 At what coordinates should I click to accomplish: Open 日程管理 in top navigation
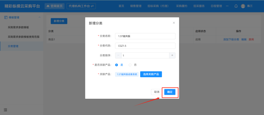coord(216,6)
